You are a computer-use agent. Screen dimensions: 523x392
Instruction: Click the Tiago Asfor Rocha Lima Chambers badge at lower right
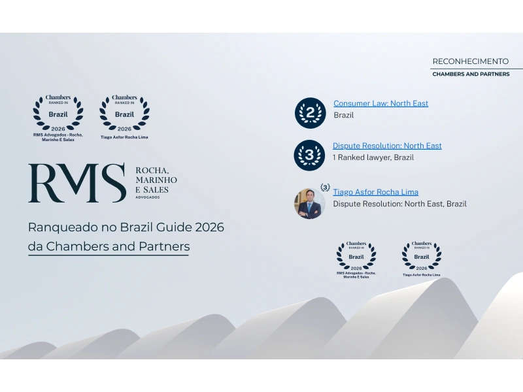pyautogui.click(x=422, y=259)
